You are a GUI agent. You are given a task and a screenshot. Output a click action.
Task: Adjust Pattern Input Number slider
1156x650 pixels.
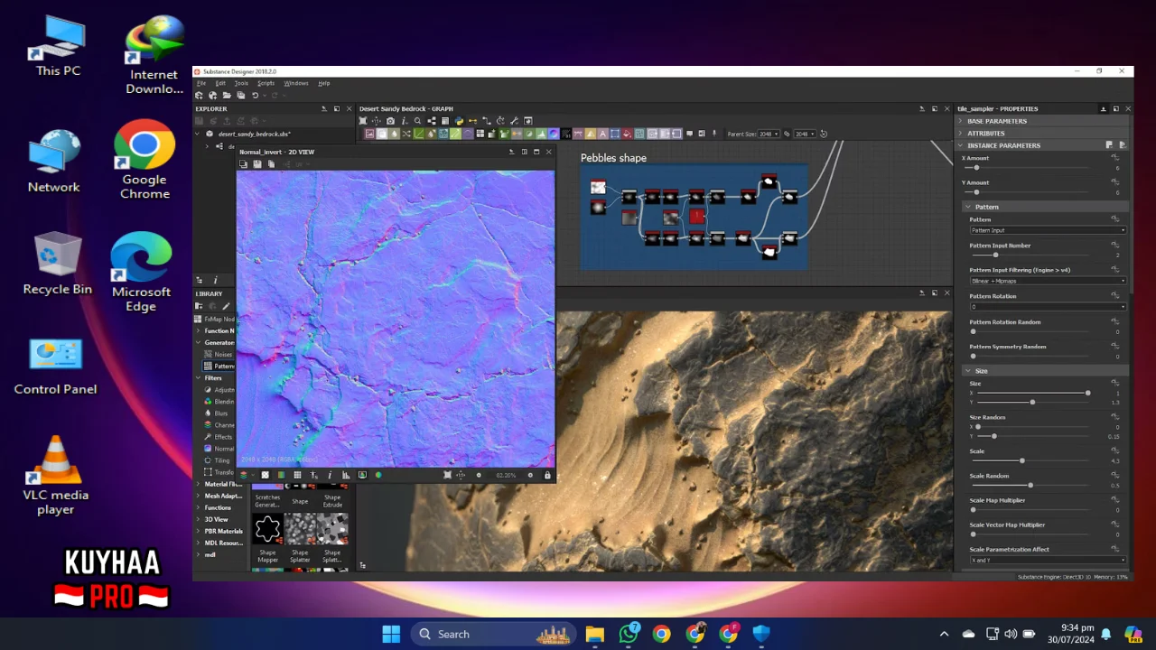996,255
